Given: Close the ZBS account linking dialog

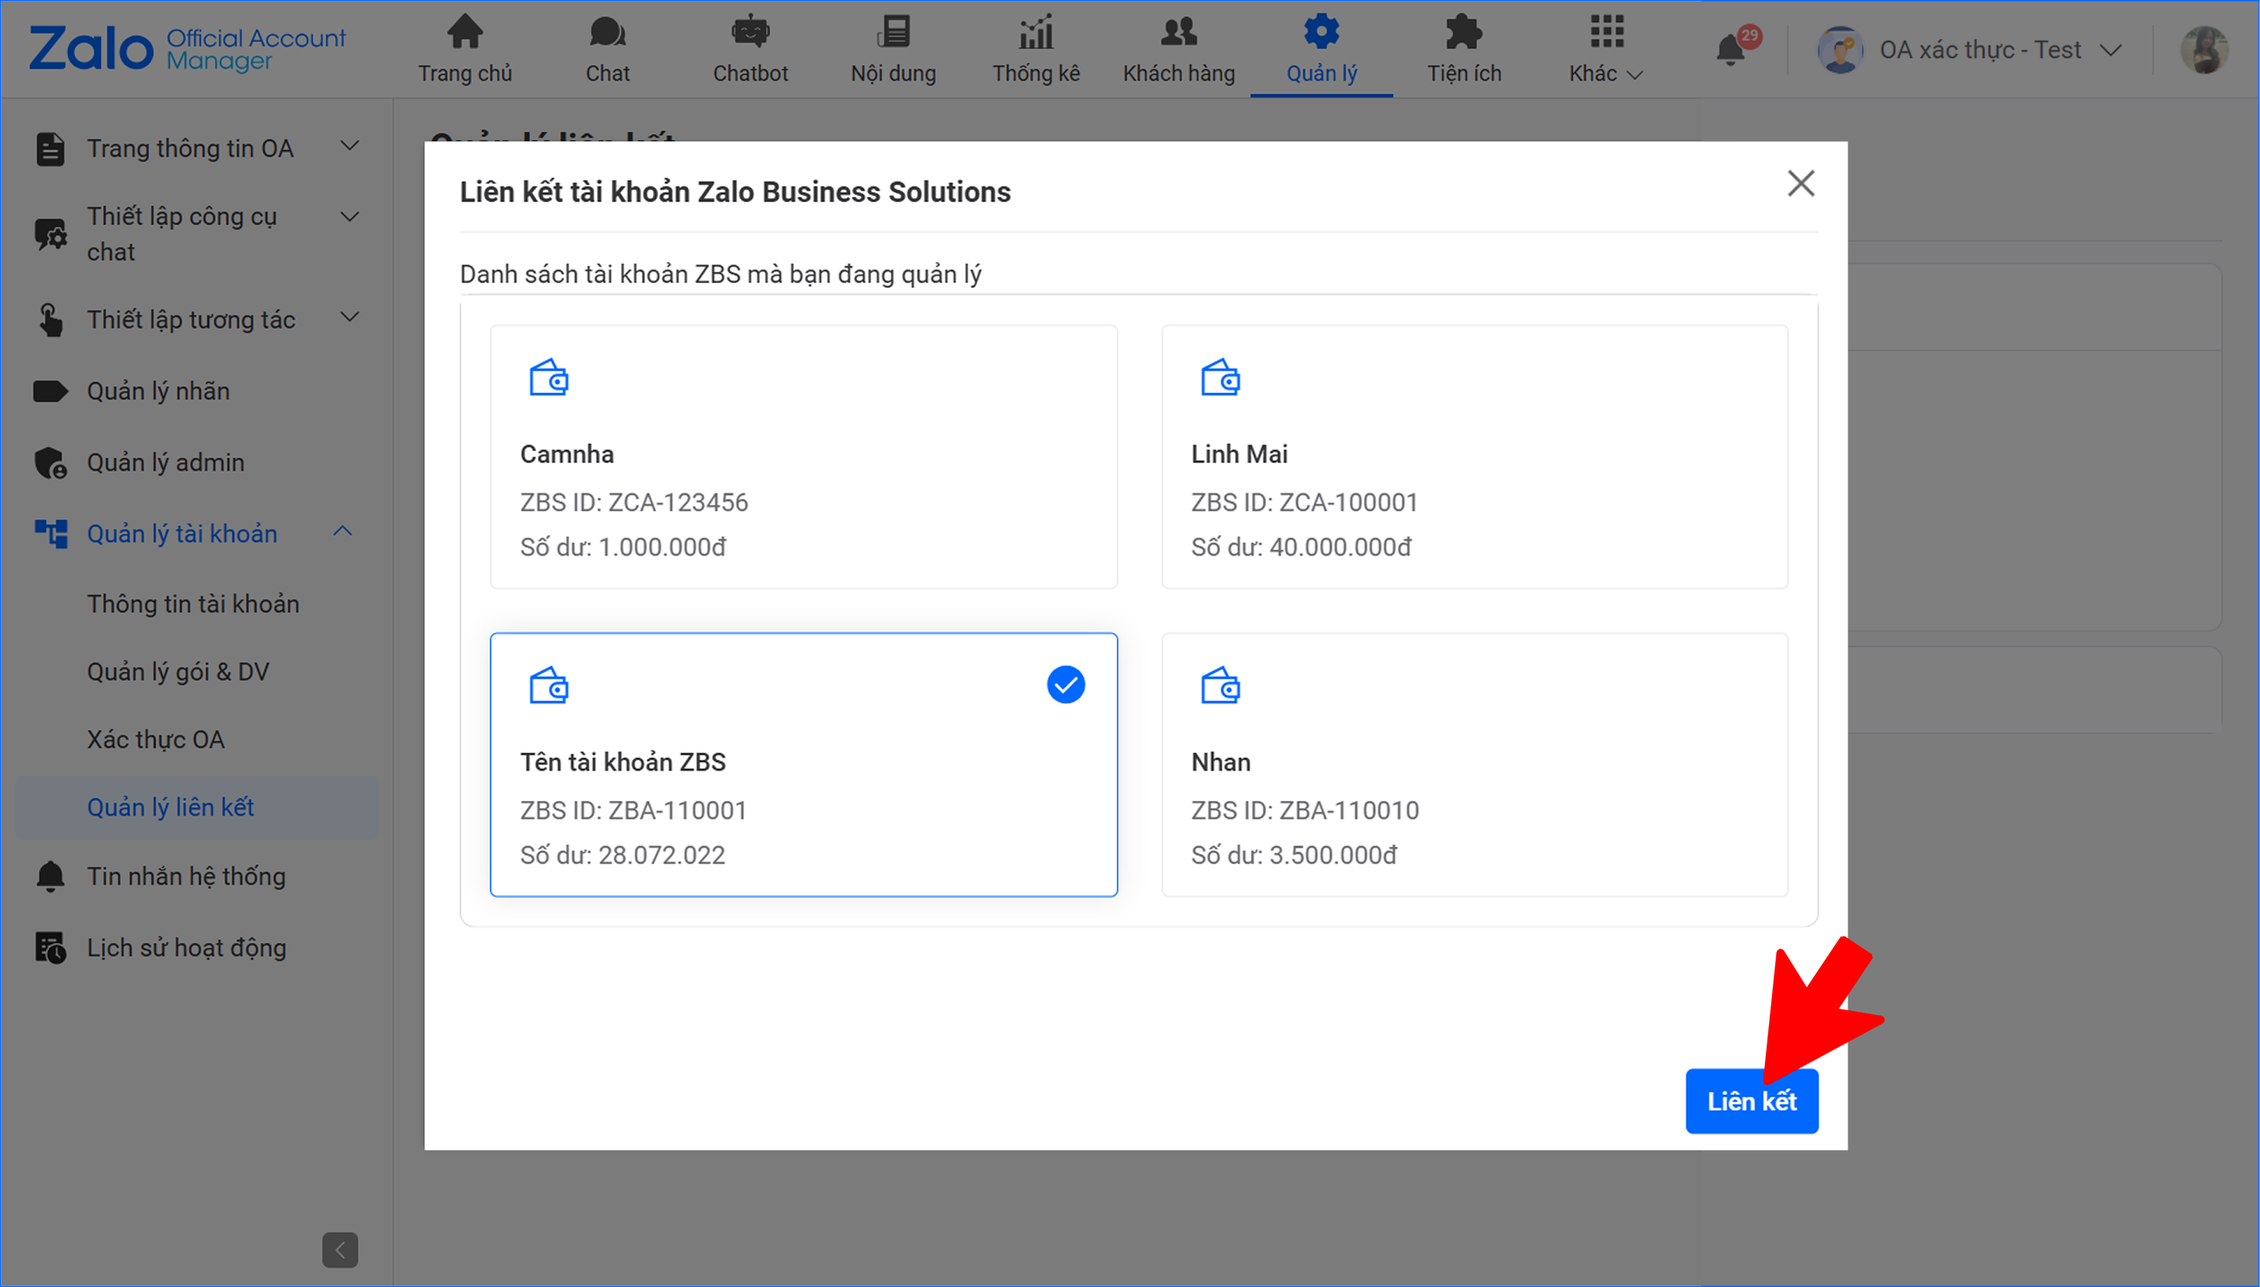Looking at the screenshot, I should pyautogui.click(x=1800, y=184).
